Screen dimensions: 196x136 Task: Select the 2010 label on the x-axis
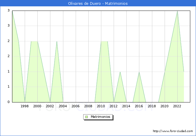click(101, 106)
